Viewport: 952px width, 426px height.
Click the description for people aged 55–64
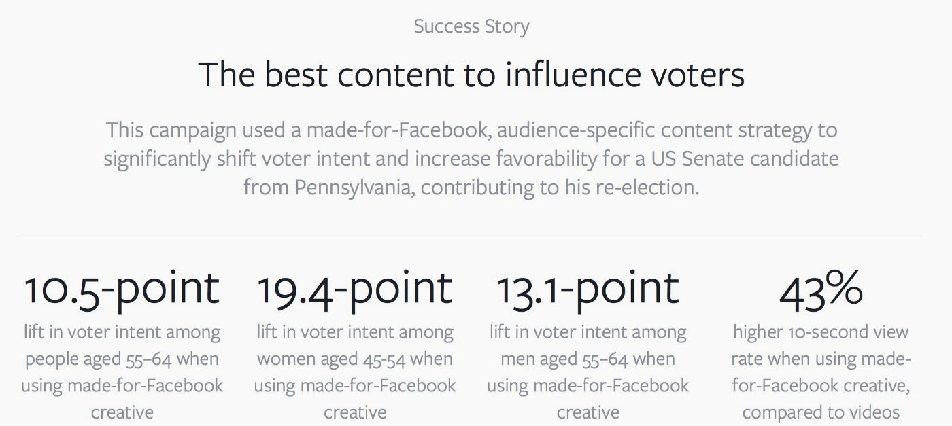(122, 372)
